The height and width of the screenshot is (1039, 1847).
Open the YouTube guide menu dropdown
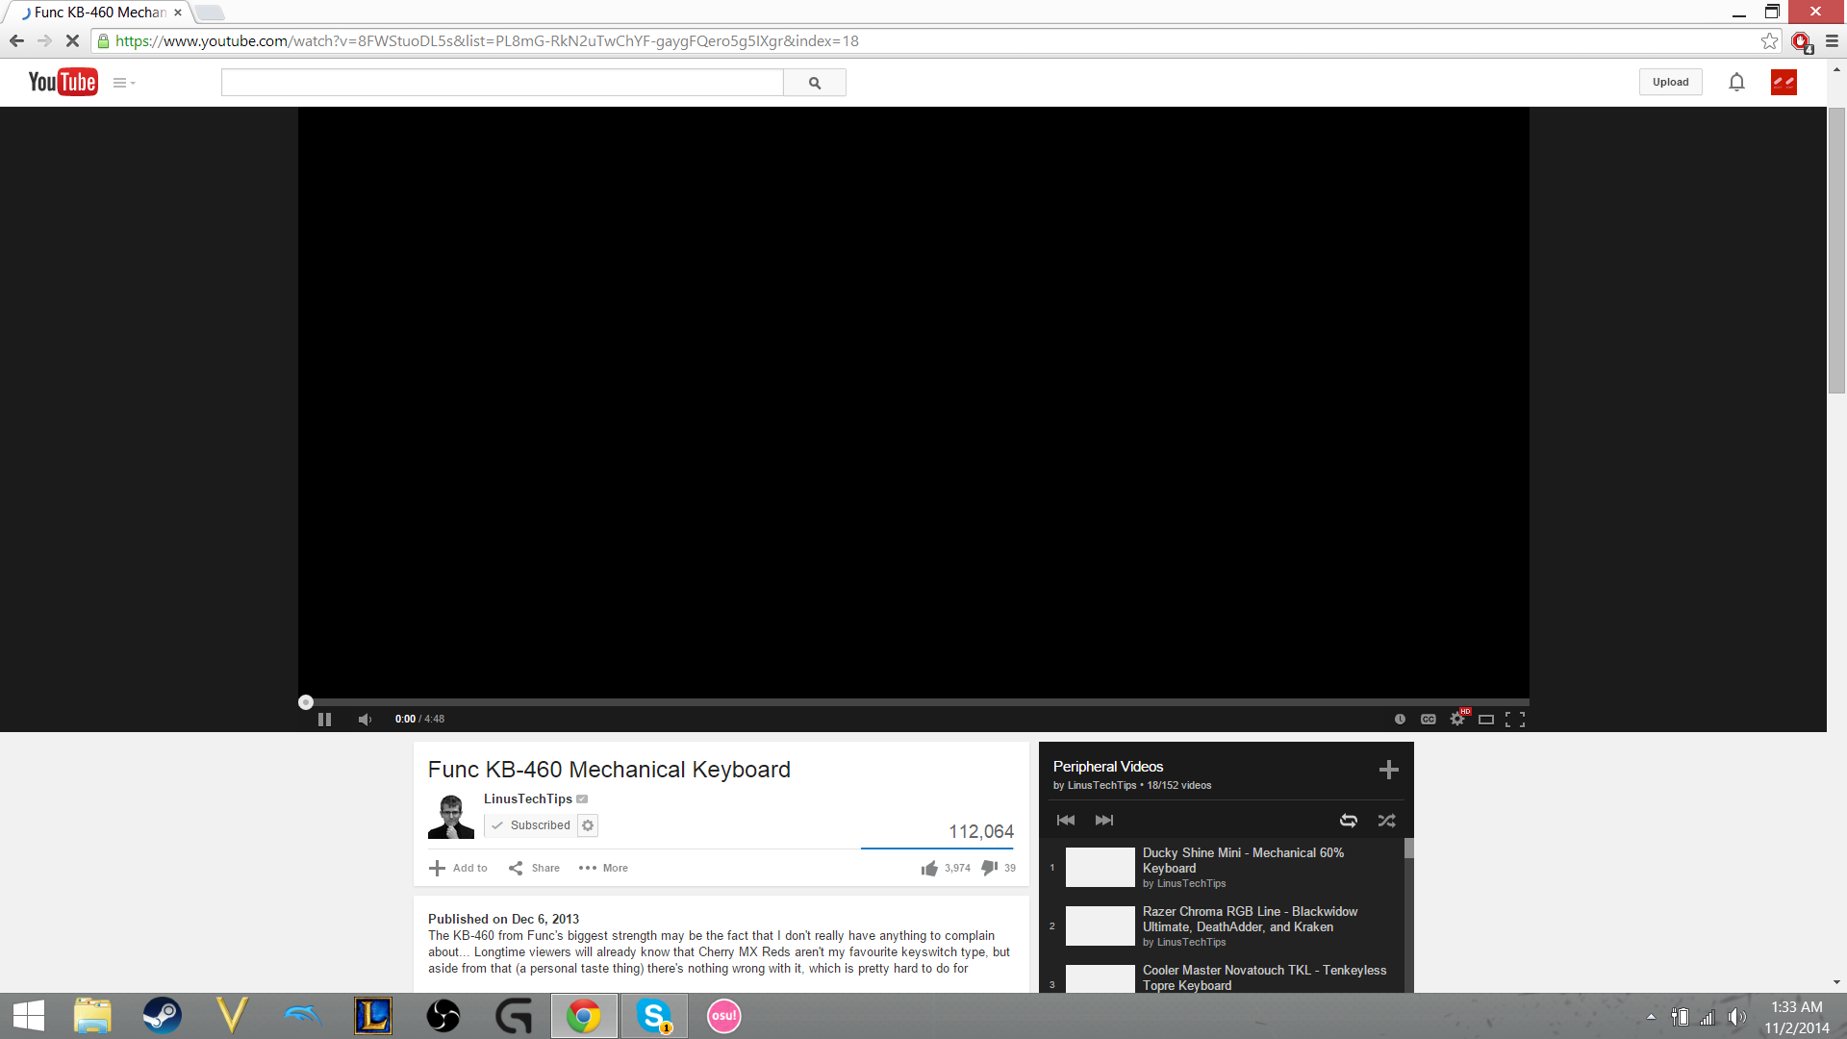(124, 83)
